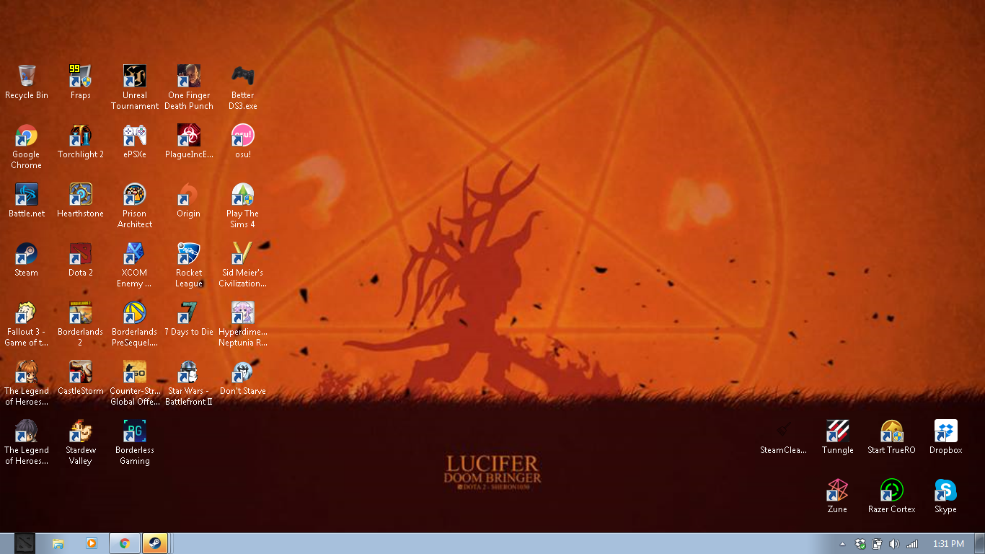This screenshot has height=554, width=985.
Task: Select Play The Sims 4 icon
Action: click(242, 194)
